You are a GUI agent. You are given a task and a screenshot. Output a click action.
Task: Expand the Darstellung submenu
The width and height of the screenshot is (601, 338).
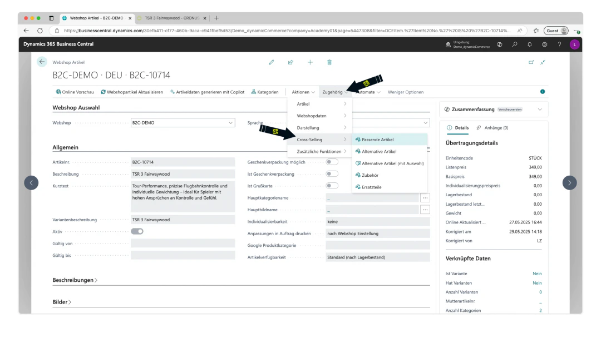tap(319, 127)
